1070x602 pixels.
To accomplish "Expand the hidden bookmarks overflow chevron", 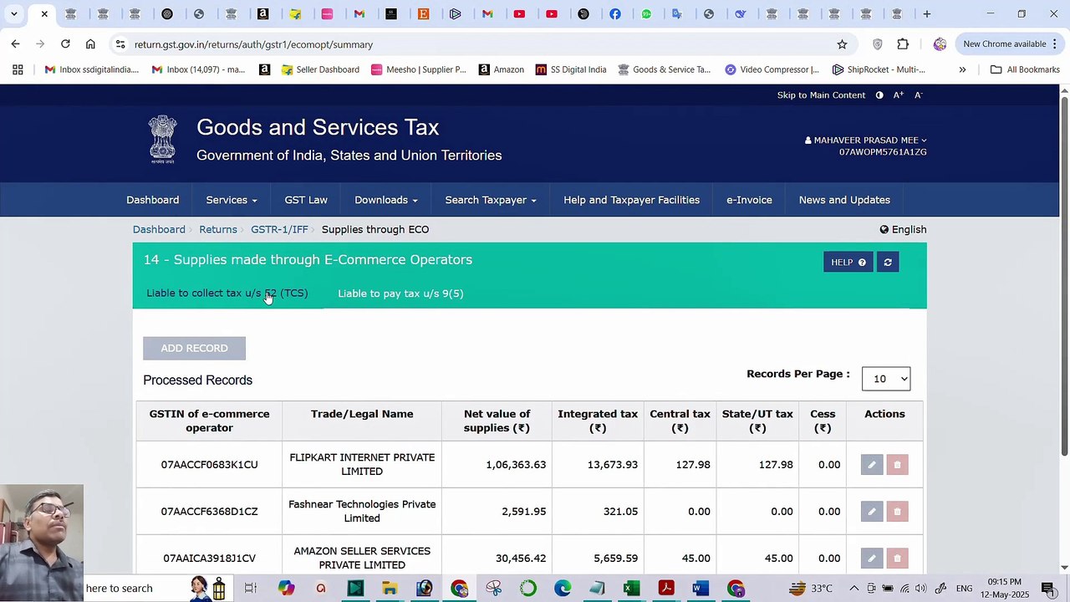I will tap(962, 69).
